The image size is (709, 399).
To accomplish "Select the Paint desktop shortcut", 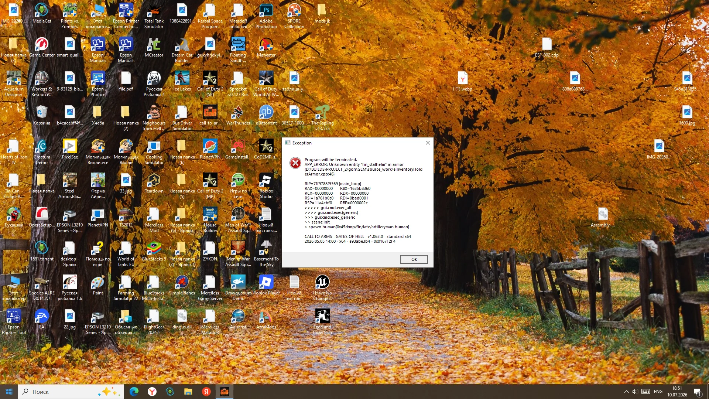I will [98, 285].
